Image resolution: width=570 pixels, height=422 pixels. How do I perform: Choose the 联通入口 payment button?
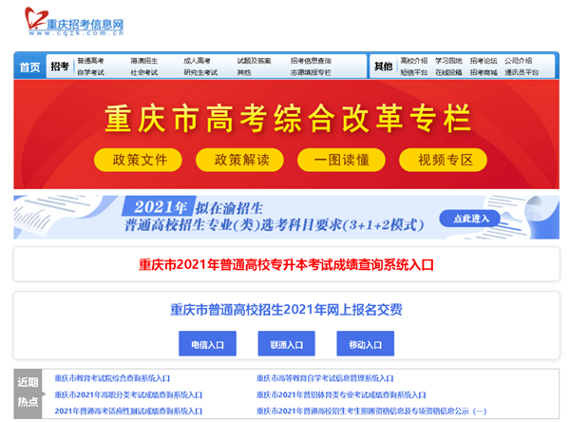pos(285,344)
